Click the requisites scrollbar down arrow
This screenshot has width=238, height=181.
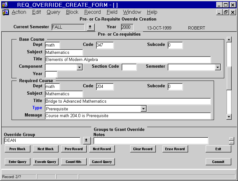(229, 117)
